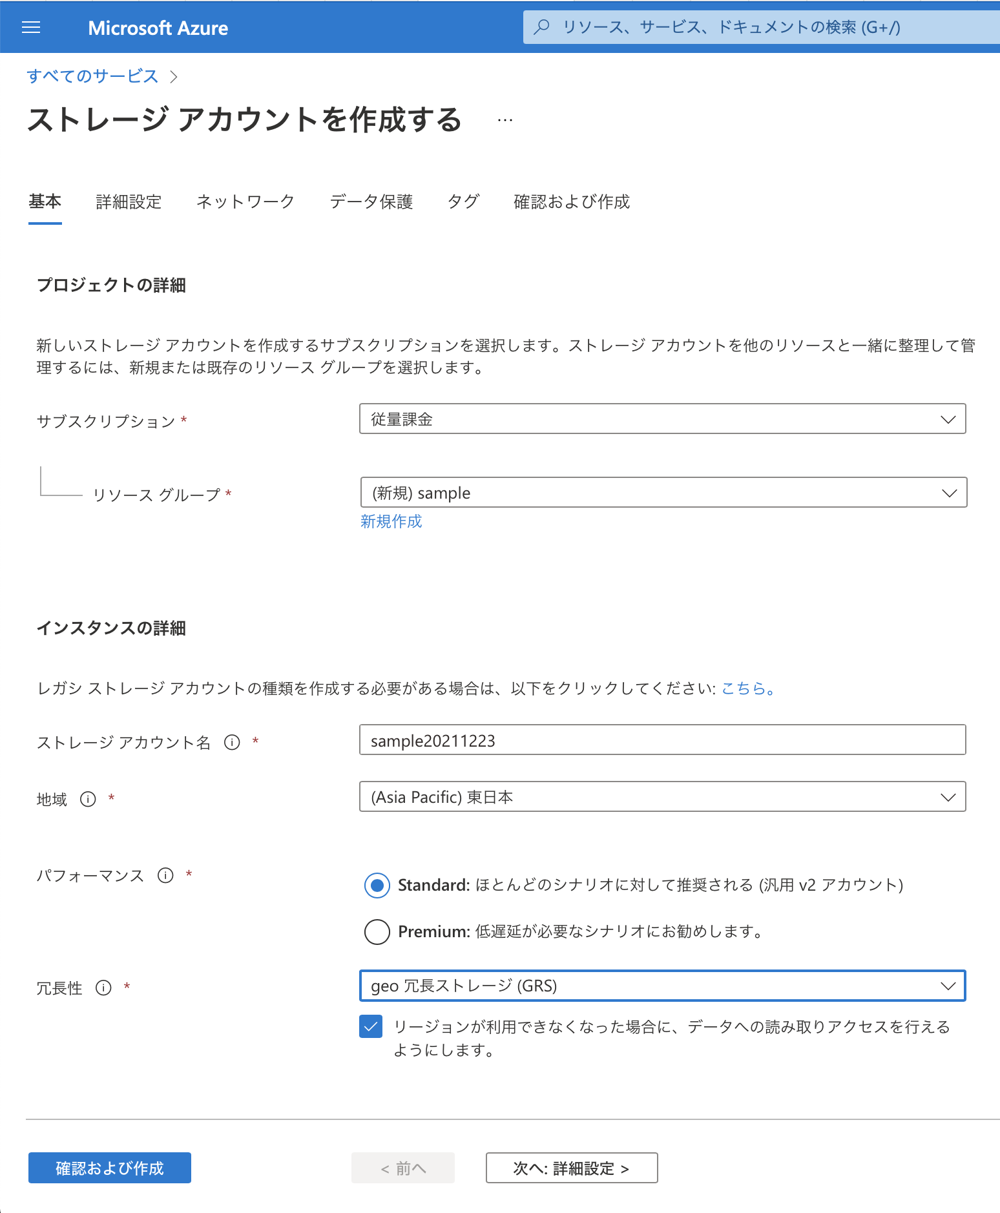Switch to the データ保護 tab

click(x=371, y=202)
